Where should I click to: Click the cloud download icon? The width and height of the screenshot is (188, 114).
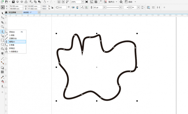pos(17,2)
